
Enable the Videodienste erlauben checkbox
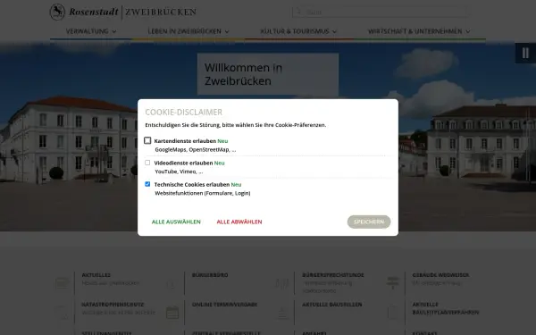tap(147, 163)
